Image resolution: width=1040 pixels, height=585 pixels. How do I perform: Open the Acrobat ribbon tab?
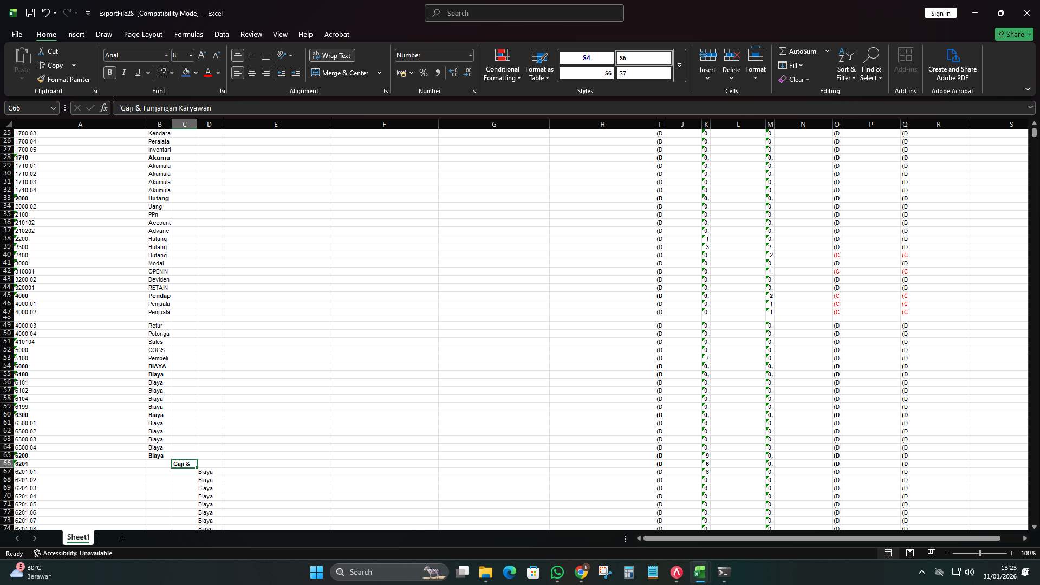click(336, 34)
